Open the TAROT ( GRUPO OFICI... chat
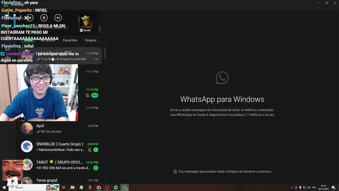339x191 pixels. click(60, 165)
